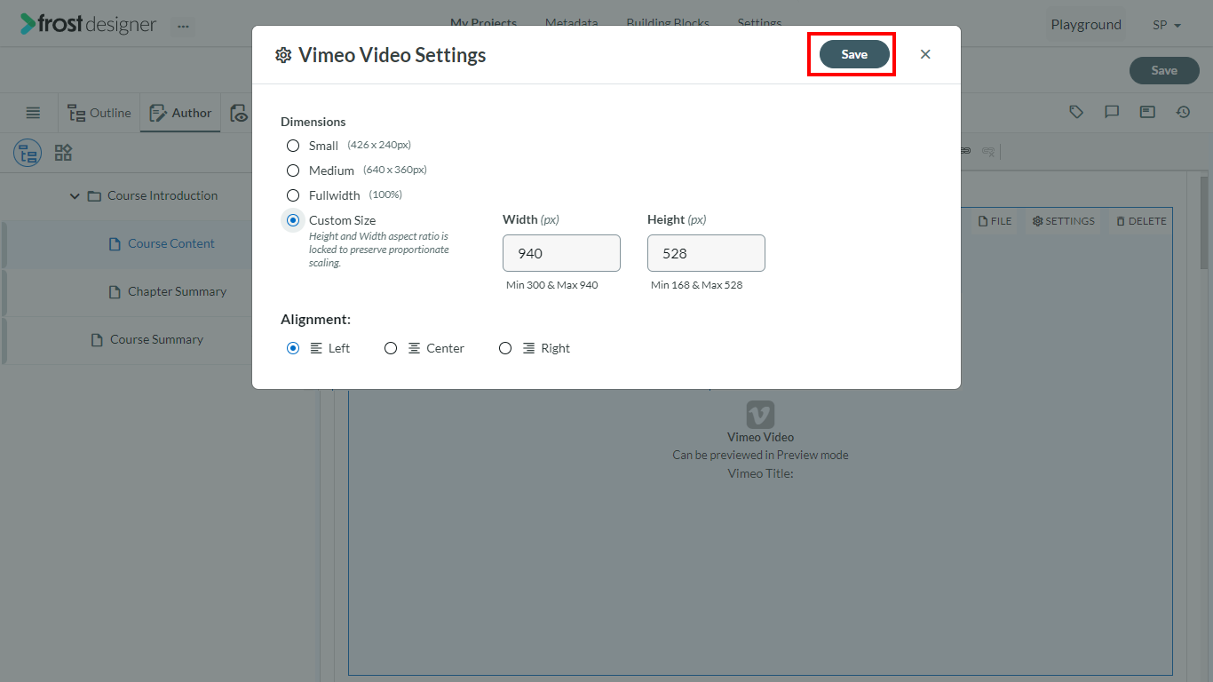The width and height of the screenshot is (1213, 682).
Task: Select the Fullwidth dimensions option
Action: pos(293,195)
